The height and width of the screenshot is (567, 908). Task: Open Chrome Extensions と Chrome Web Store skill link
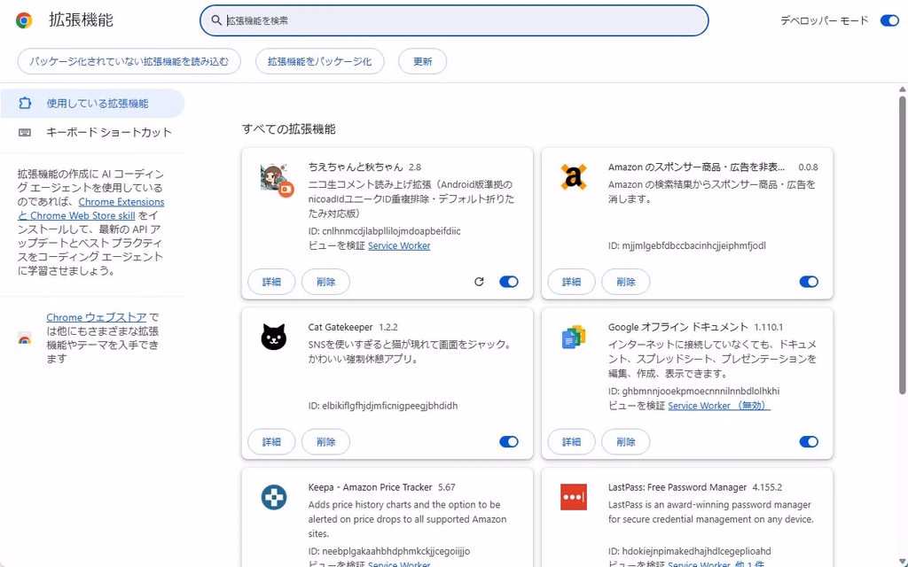click(x=91, y=209)
